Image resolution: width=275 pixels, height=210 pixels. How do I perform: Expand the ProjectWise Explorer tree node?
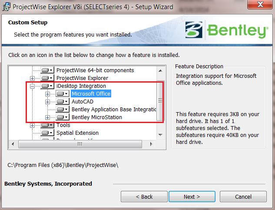32,78
